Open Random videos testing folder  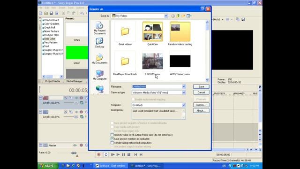coord(180,34)
